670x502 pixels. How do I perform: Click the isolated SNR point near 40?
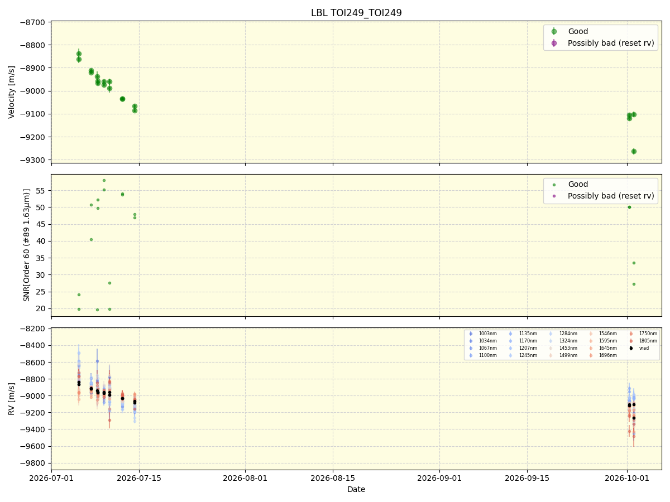(91, 239)
